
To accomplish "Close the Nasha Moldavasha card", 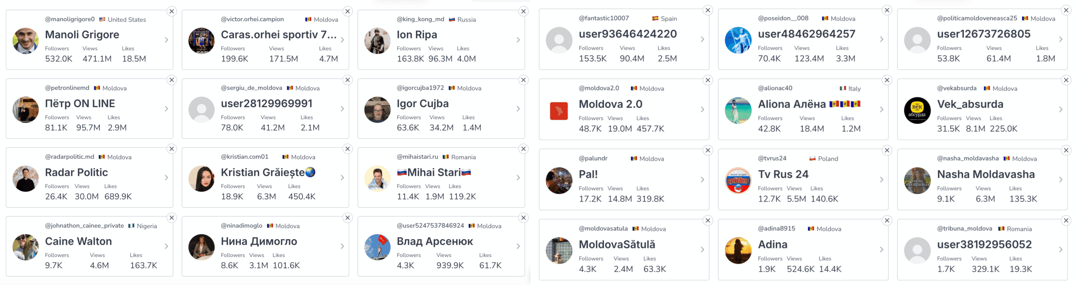I will pyautogui.click(x=1066, y=150).
